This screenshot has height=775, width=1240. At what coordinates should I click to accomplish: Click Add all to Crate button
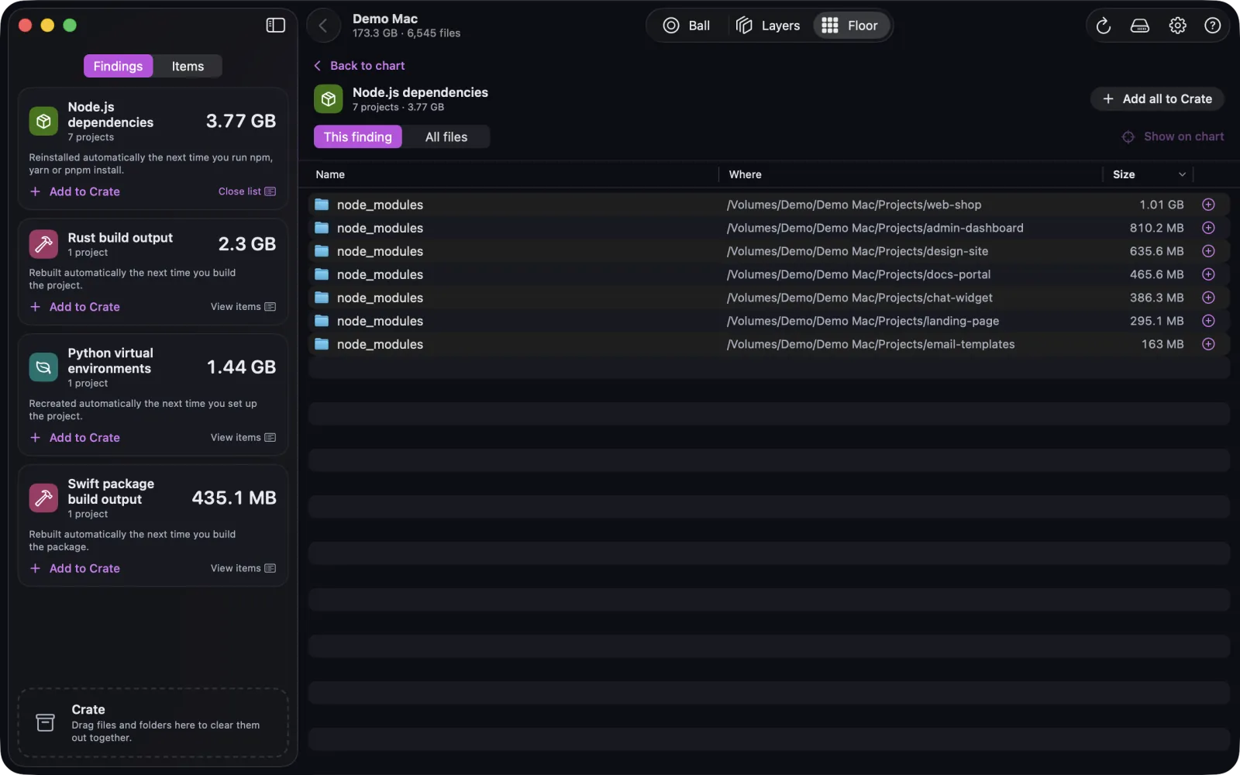[x=1157, y=99]
